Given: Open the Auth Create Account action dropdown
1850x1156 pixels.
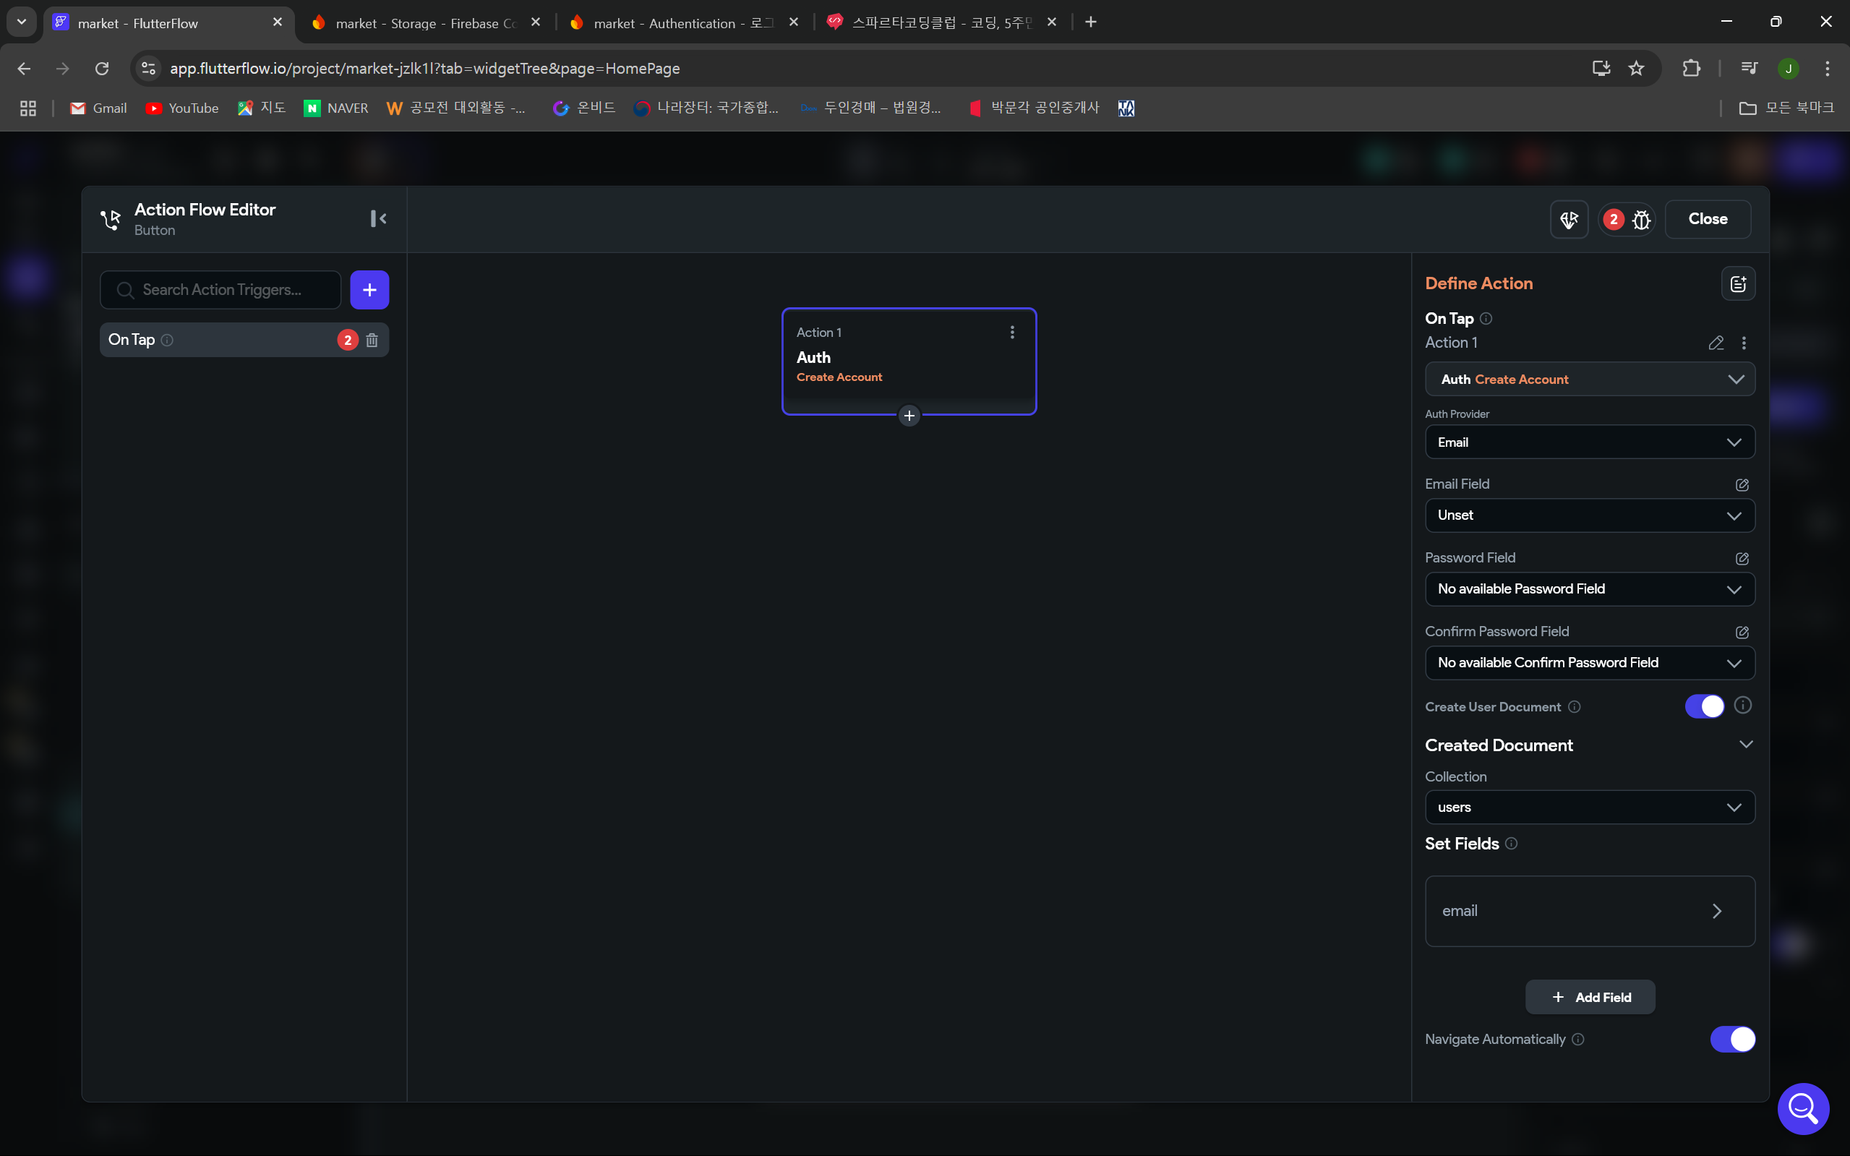Looking at the screenshot, I should (1589, 380).
